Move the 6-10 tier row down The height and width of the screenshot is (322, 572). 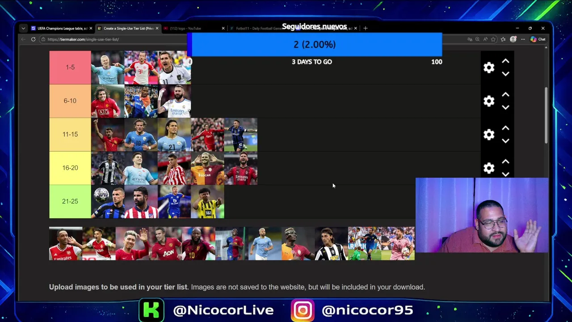[x=505, y=108]
